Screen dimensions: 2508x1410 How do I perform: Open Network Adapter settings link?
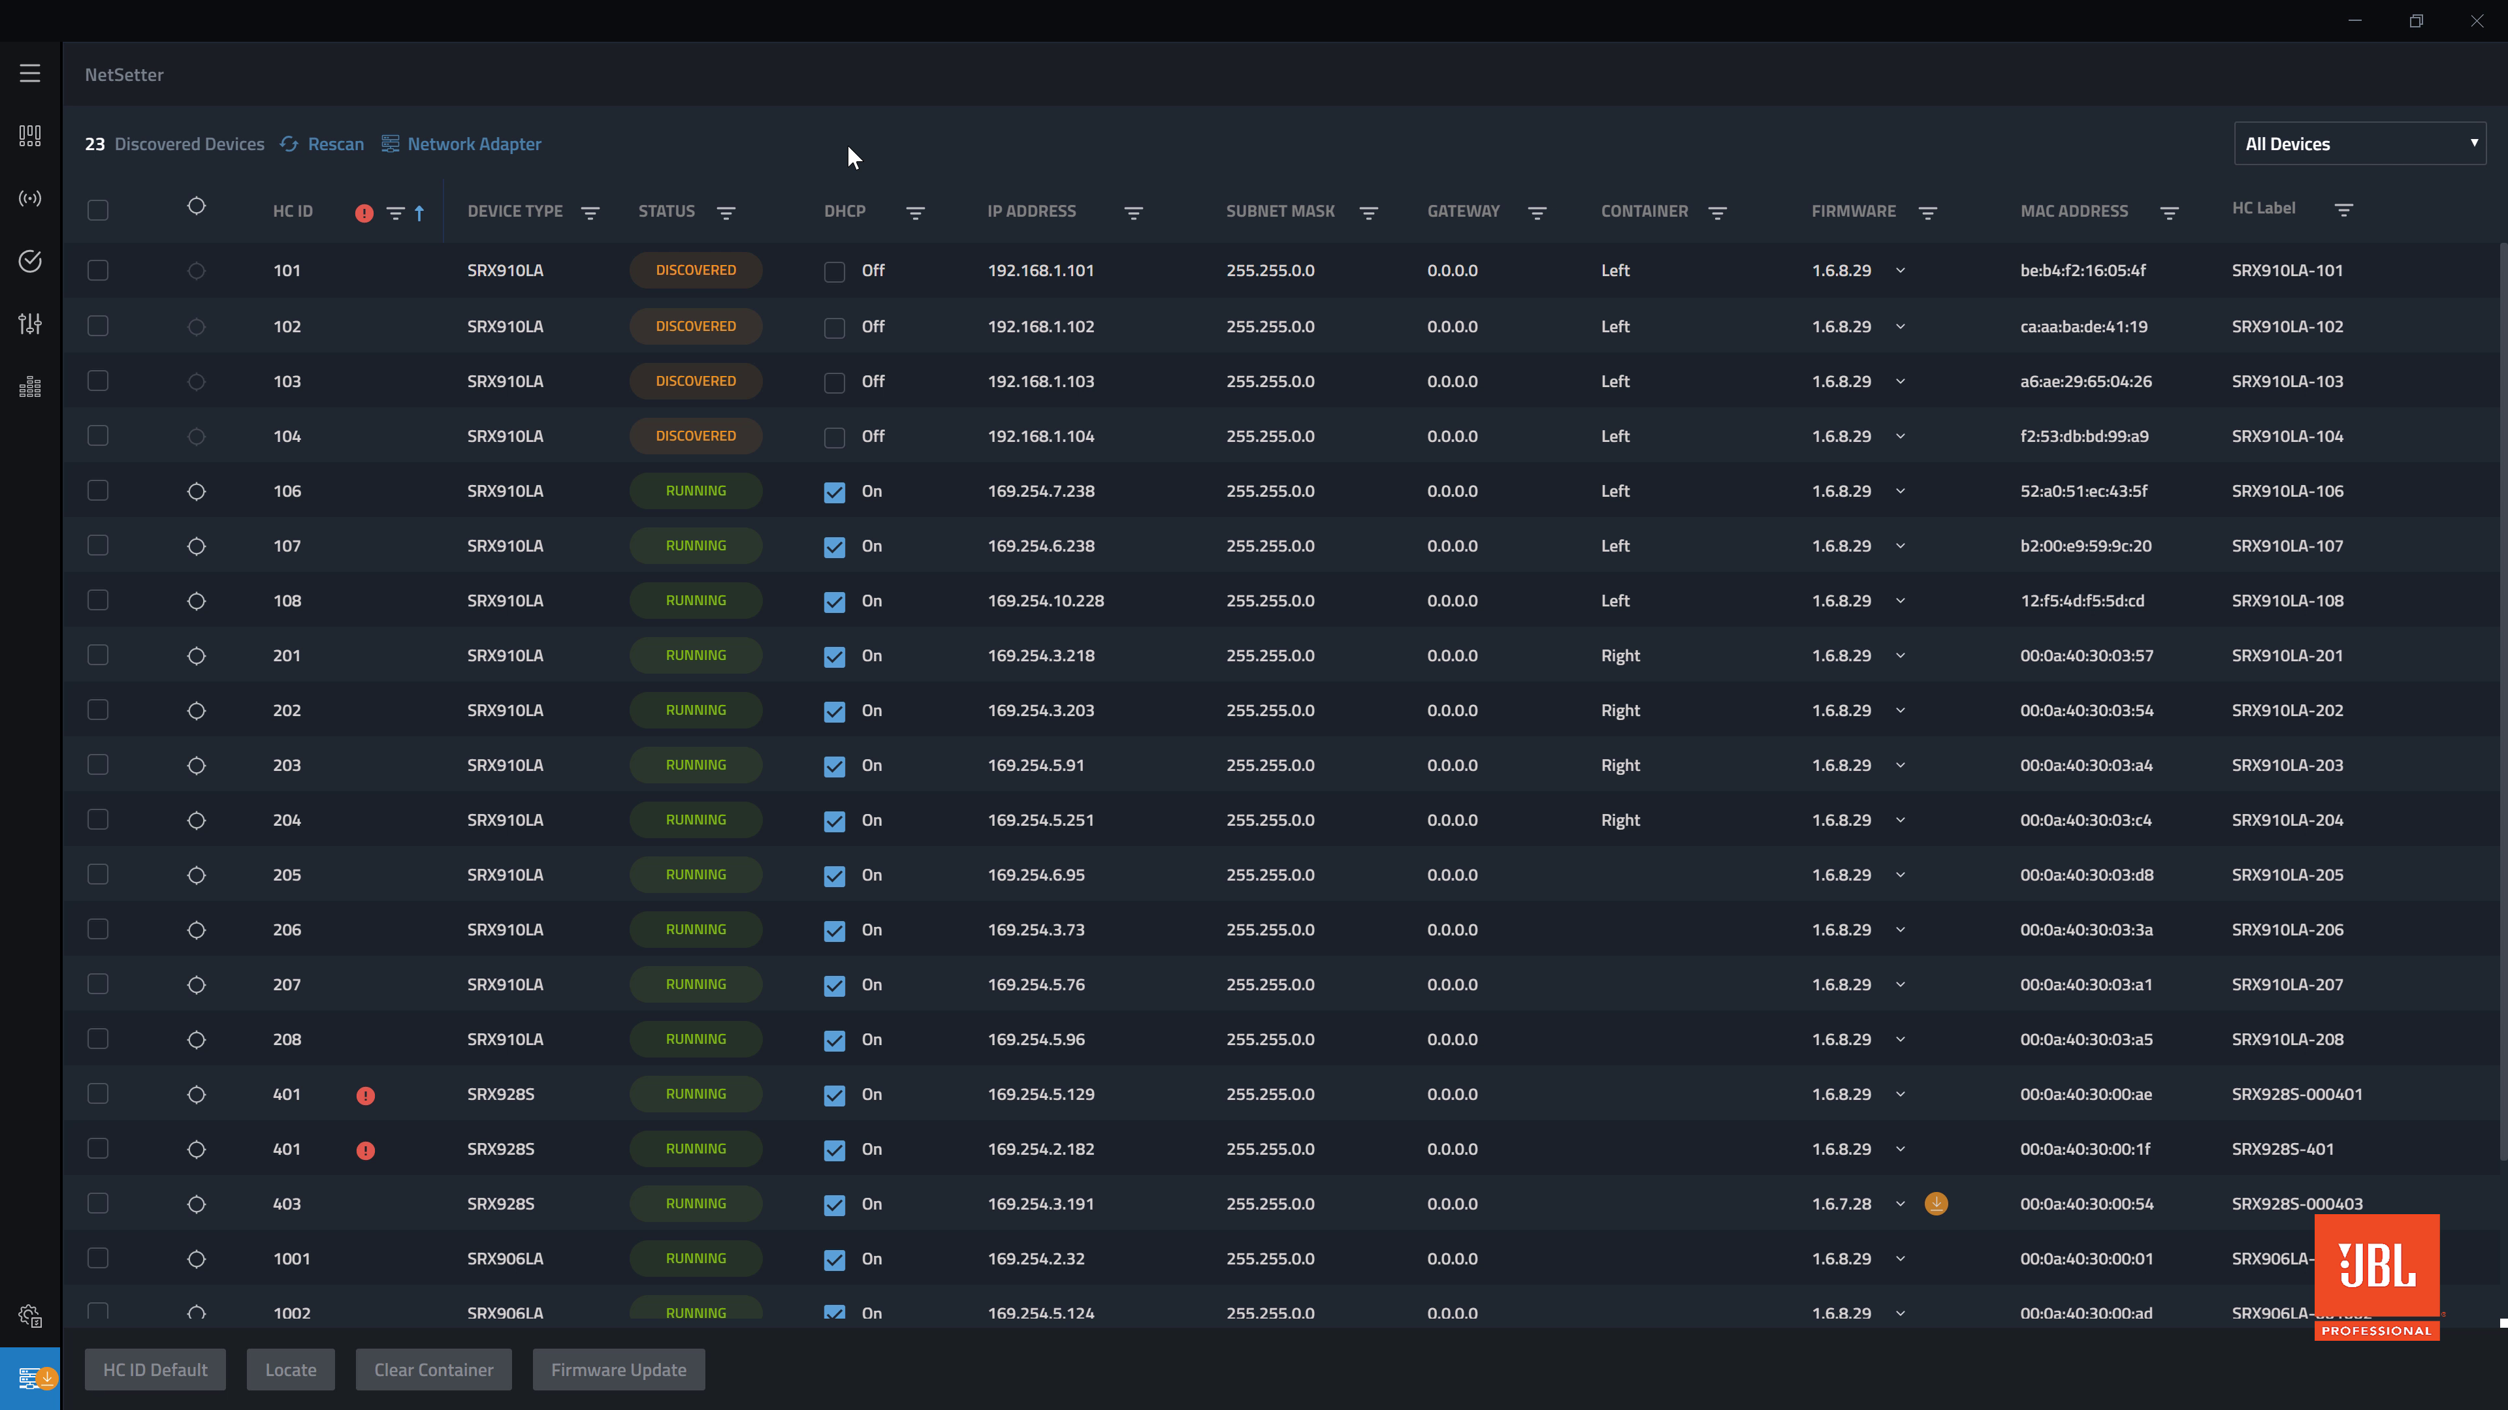coord(474,144)
